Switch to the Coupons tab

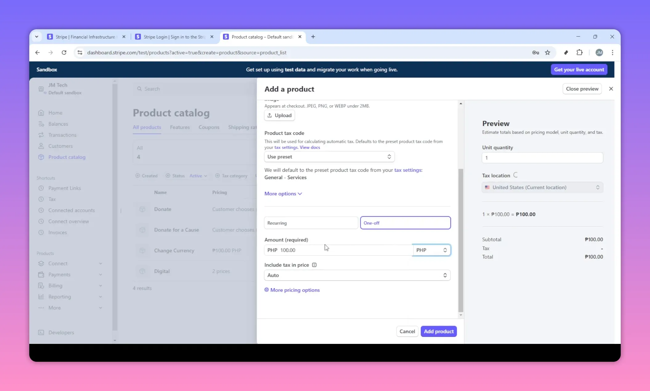209,127
